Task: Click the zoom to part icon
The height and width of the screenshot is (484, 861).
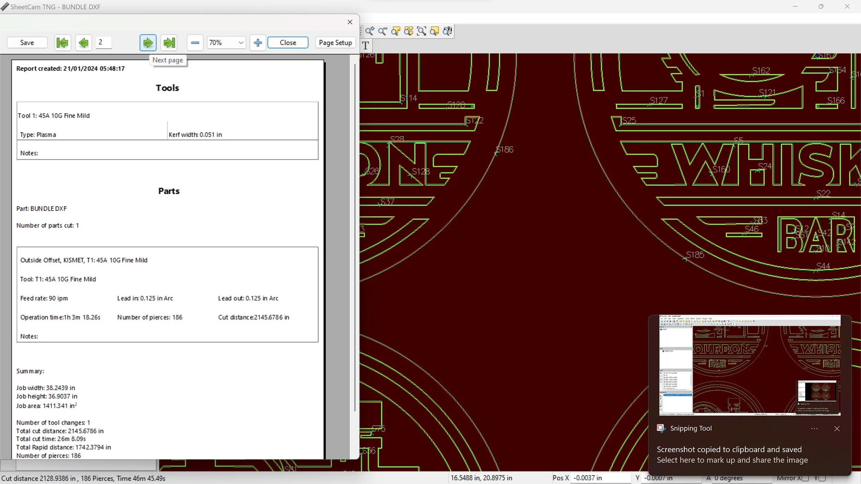Action: click(x=395, y=31)
